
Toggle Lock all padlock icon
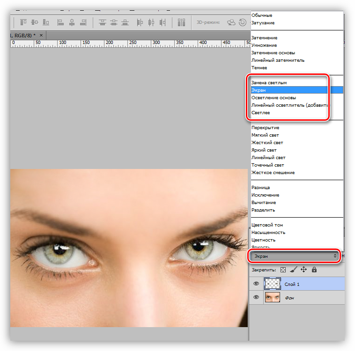tap(314, 270)
